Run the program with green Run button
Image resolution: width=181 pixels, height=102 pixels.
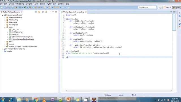(25, 7)
